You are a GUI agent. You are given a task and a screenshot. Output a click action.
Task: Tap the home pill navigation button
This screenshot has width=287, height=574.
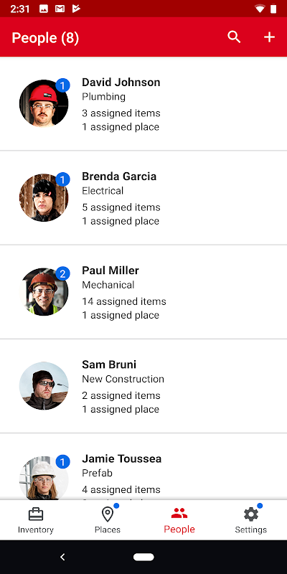(143, 557)
